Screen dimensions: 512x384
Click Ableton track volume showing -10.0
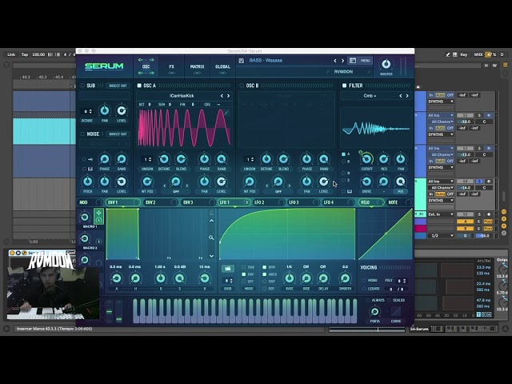[x=465, y=122]
